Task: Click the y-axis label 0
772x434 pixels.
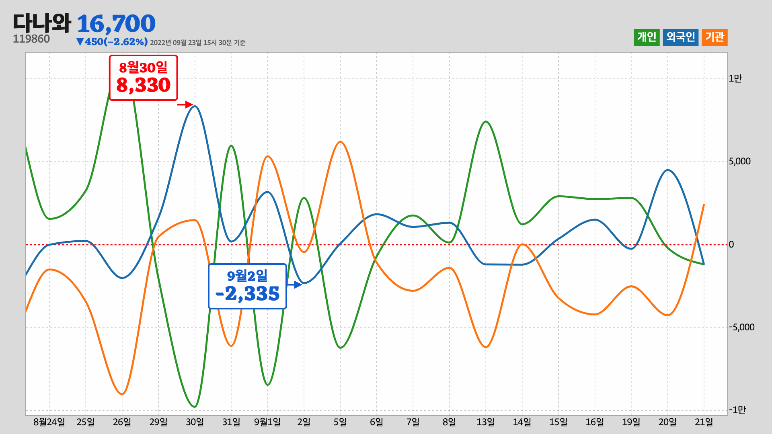Action: pos(731,244)
